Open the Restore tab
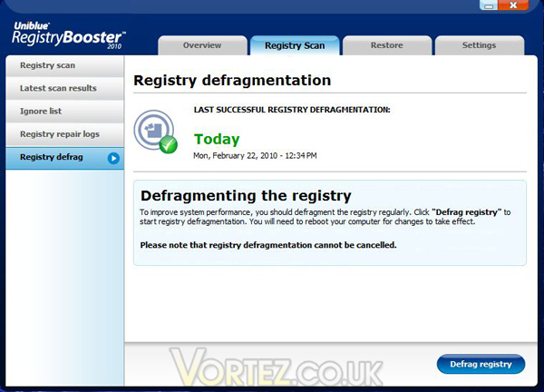Viewport: 544px width, 392px height. (387, 45)
